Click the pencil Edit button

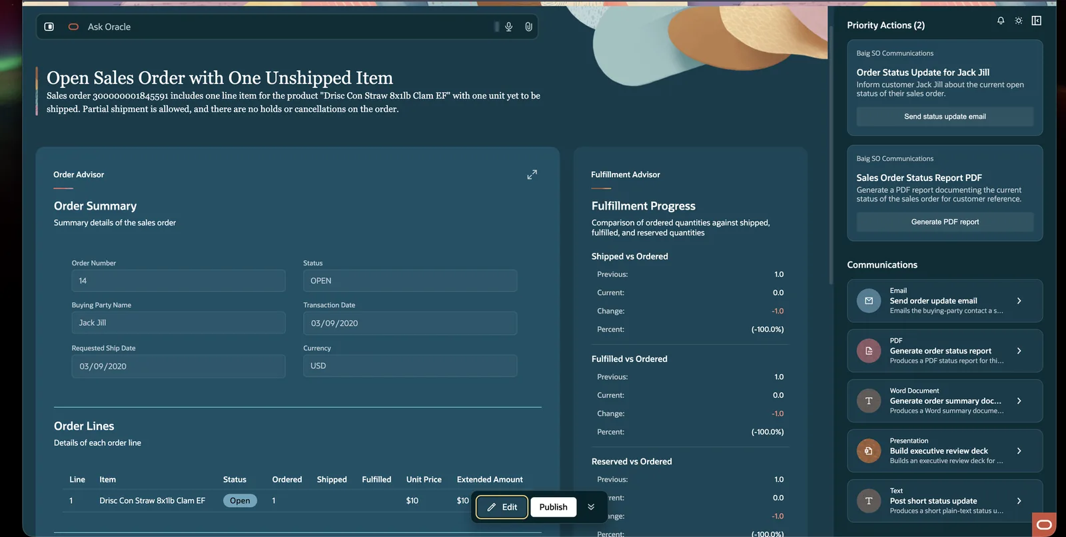click(502, 507)
